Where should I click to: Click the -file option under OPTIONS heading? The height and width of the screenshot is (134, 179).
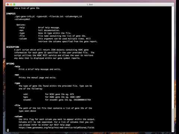pos(17,105)
